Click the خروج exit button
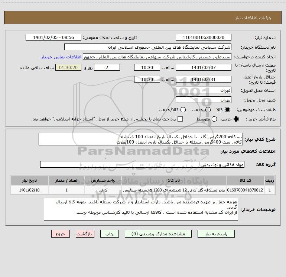 point(61,234)
